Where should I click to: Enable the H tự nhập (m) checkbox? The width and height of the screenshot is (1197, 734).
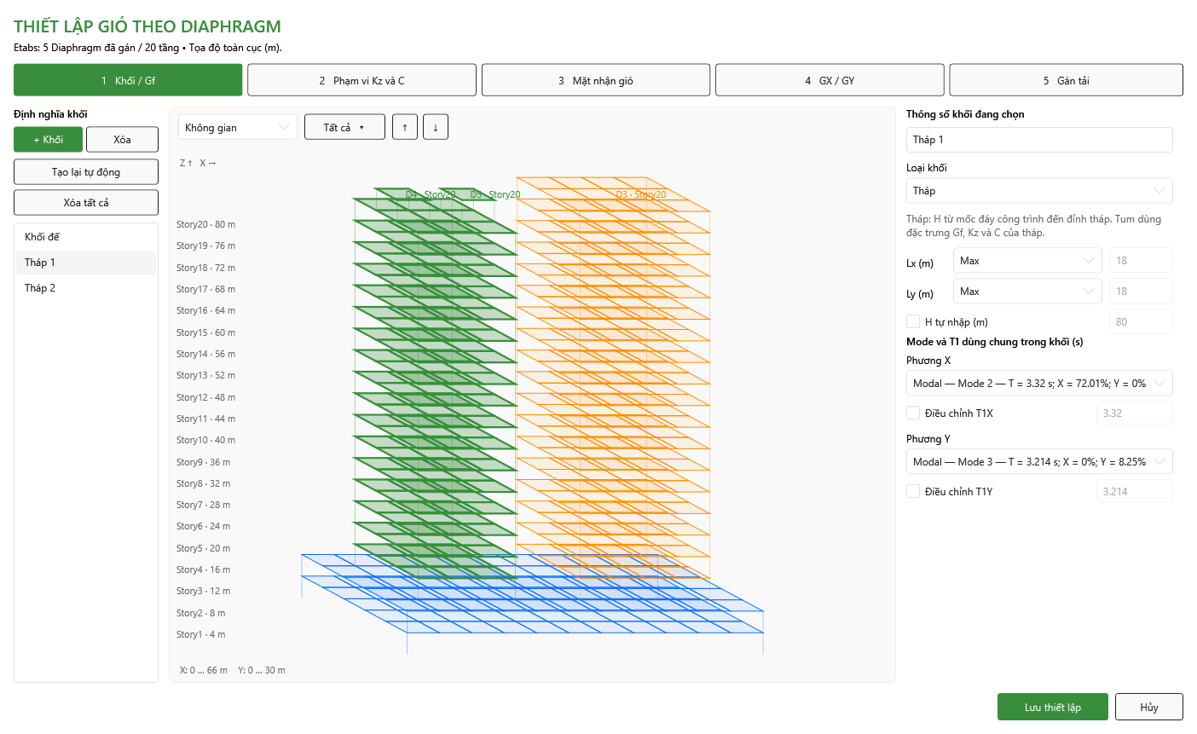click(913, 321)
